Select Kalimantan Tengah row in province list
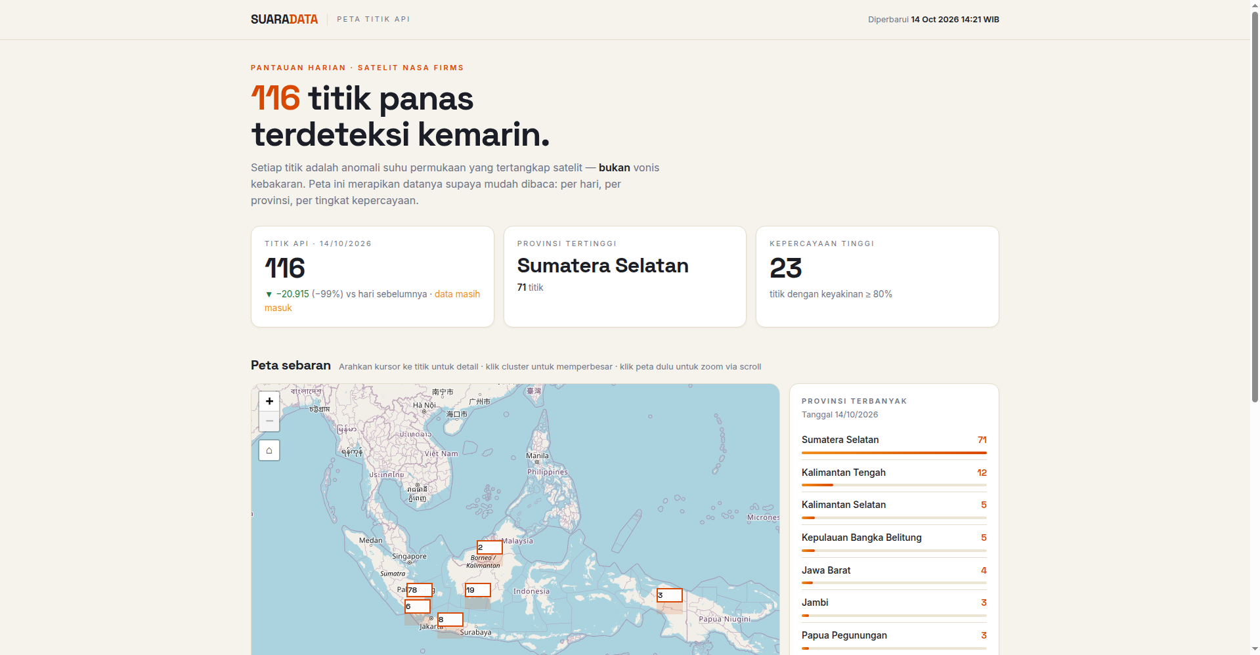Viewport: 1260px width, 655px height. (894, 476)
